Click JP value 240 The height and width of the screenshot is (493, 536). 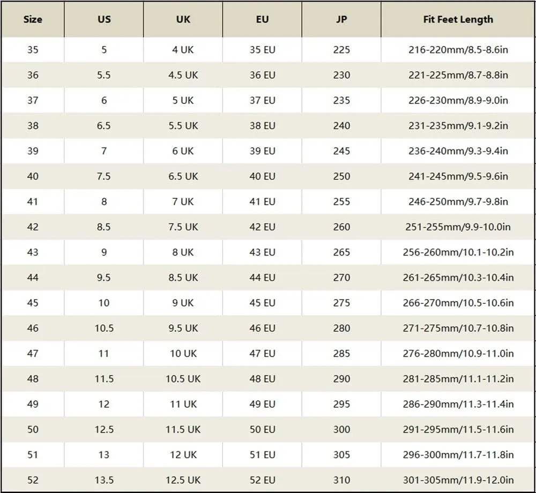[341, 126]
